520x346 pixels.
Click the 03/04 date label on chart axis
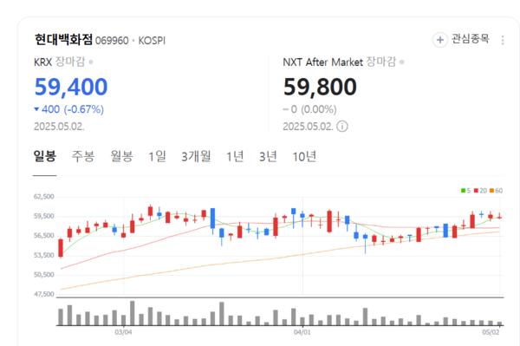[123, 332]
